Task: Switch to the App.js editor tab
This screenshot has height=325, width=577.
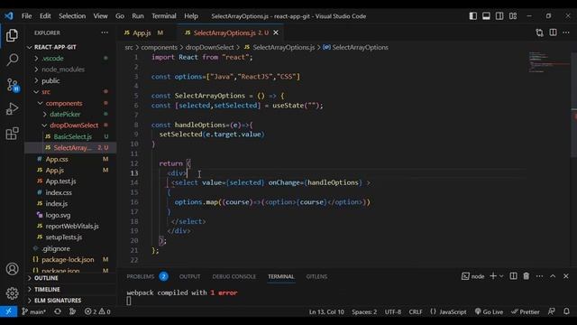Action: click(143, 32)
